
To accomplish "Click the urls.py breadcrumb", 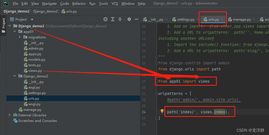I will [69, 11].
